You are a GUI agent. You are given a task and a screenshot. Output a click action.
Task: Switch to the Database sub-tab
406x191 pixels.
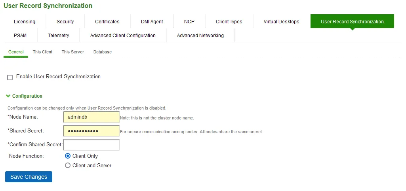tap(103, 52)
